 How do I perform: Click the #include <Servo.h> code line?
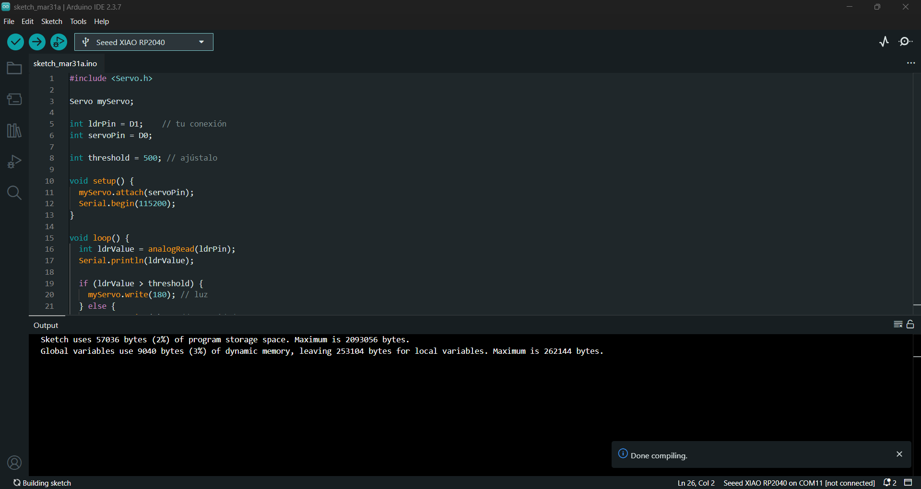[x=111, y=78]
